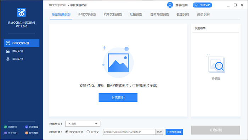Image resolution: width=248 pixels, height=140 pixels.
Task: Click the 充值VIP button
Action: tap(202, 5)
